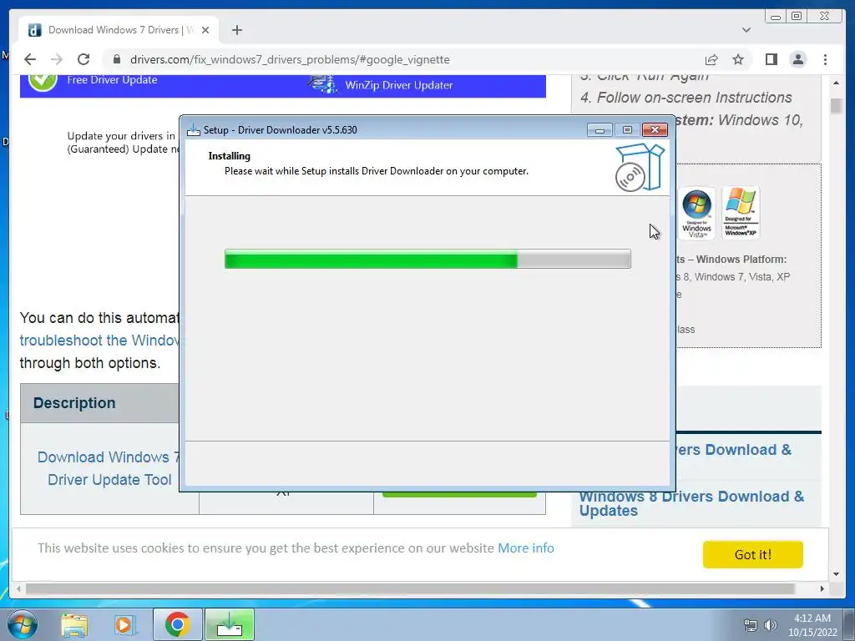Viewport: 855px width, 641px height.
Task: Open network status tray icon
Action: coord(751,625)
